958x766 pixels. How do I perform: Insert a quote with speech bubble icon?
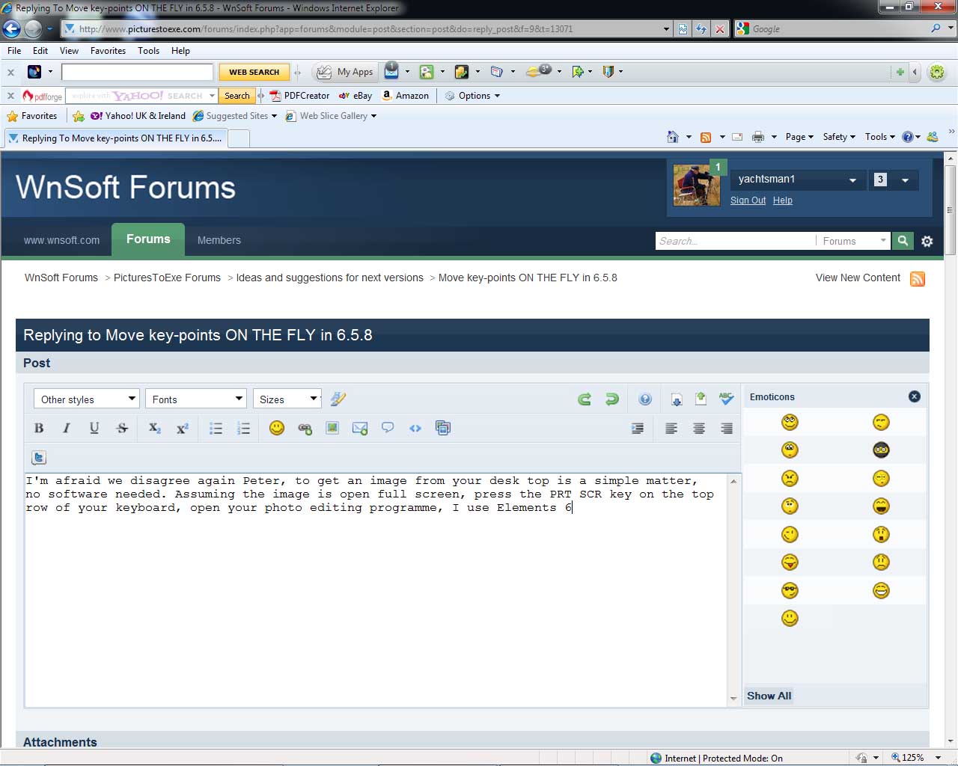[388, 429]
